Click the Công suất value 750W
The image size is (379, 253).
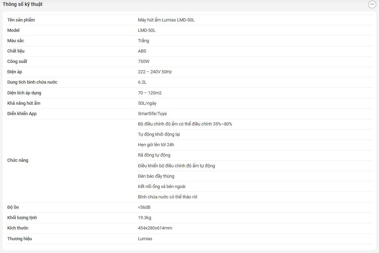point(144,62)
